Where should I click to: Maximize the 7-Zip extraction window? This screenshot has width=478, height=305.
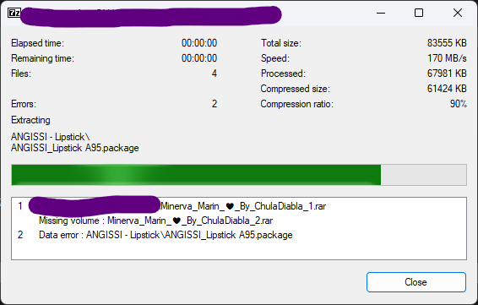click(419, 13)
